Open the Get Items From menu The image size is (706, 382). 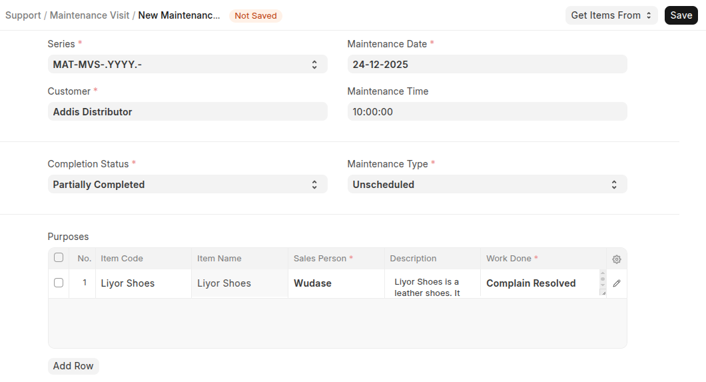(611, 15)
